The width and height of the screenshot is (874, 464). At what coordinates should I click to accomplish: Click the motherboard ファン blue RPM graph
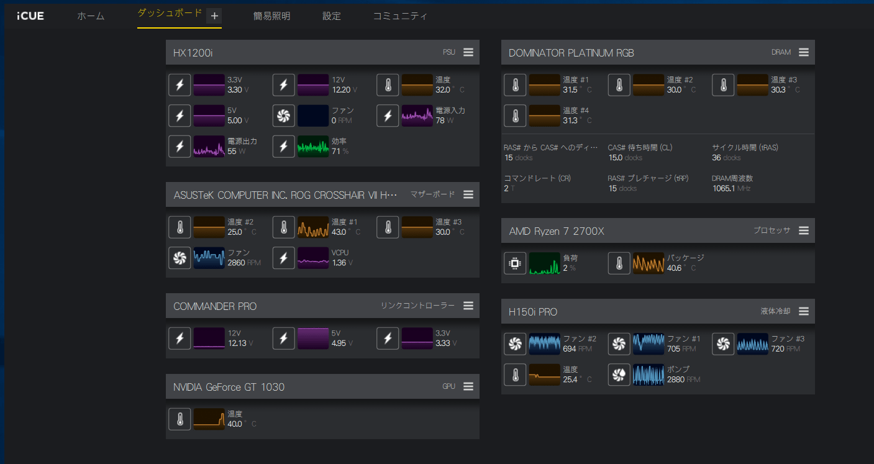209,258
